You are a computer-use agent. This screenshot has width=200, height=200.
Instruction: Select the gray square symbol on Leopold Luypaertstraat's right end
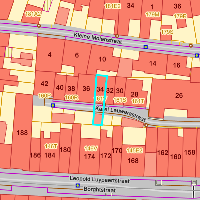(194, 183)
